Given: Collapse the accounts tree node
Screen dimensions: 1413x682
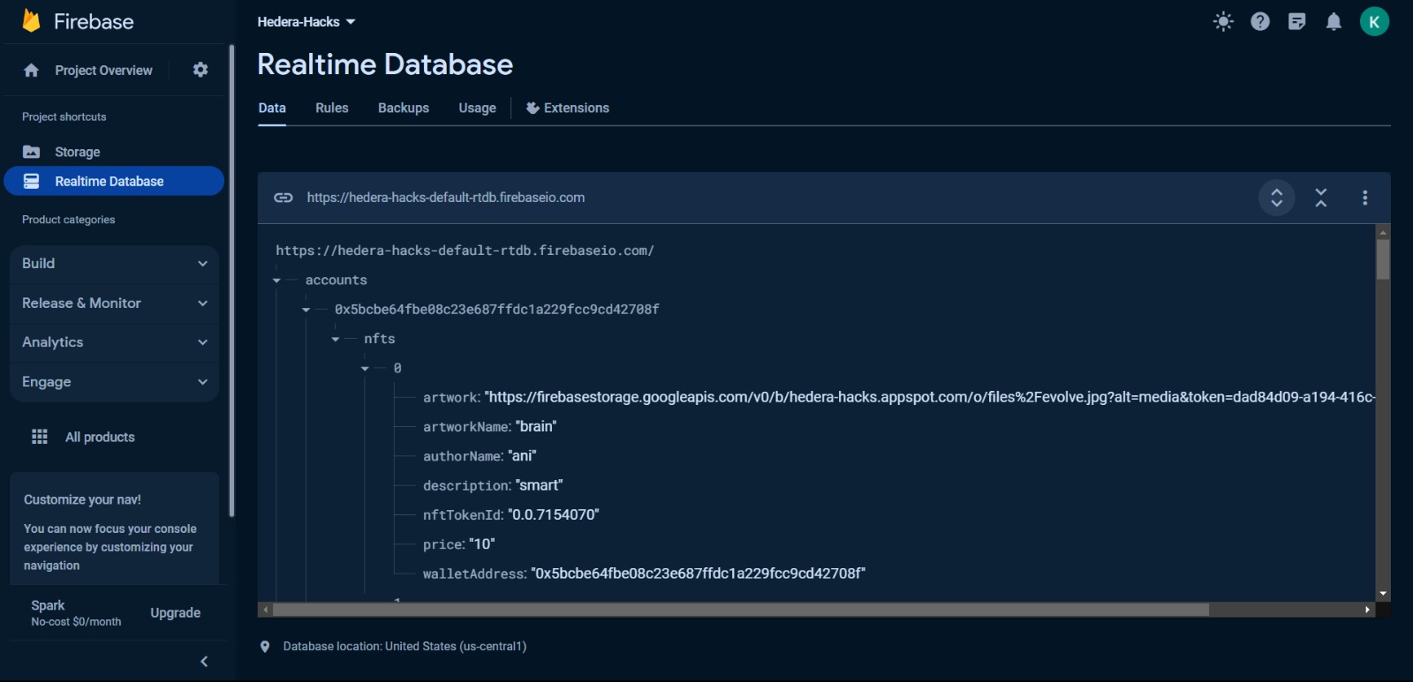Looking at the screenshot, I should tap(276, 281).
